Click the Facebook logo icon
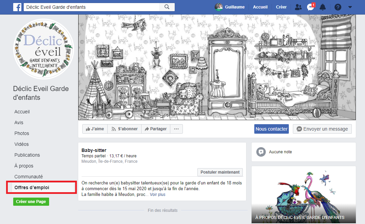Viewport: 365px width, 224px height. point(17,7)
